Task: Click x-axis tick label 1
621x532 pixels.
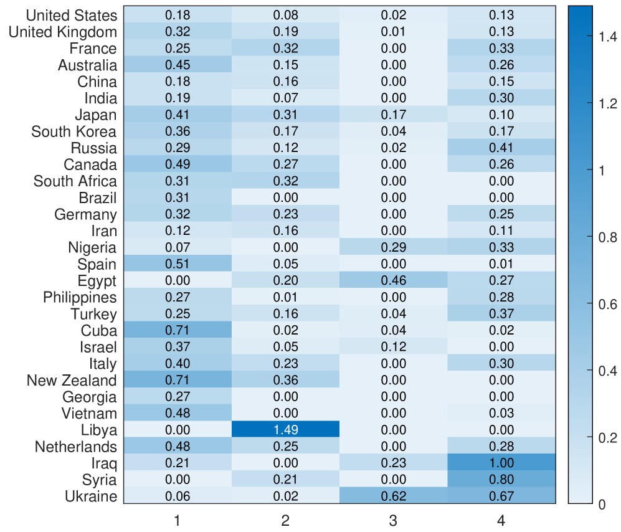Action: (178, 520)
